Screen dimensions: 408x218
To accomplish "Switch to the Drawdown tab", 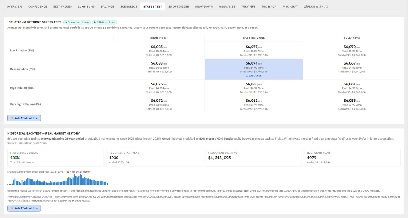I will [204, 6].
